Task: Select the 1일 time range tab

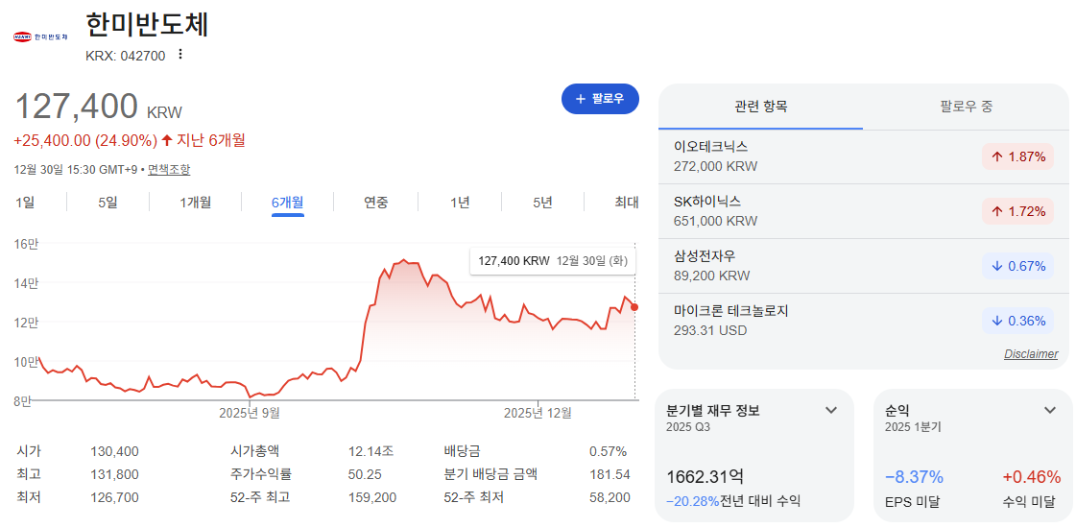Action: pyautogui.click(x=24, y=202)
